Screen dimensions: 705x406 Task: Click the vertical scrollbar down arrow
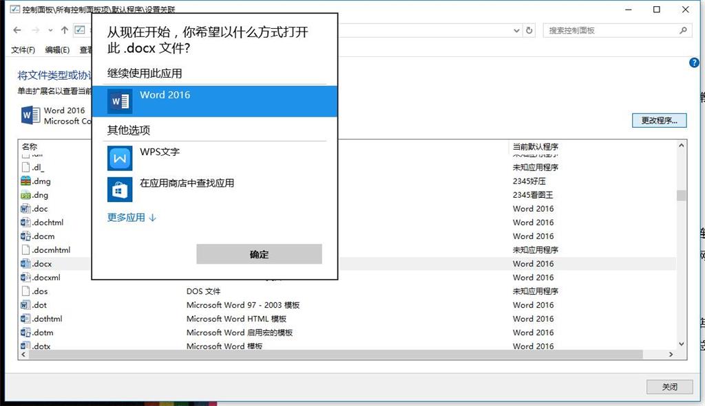coord(681,344)
